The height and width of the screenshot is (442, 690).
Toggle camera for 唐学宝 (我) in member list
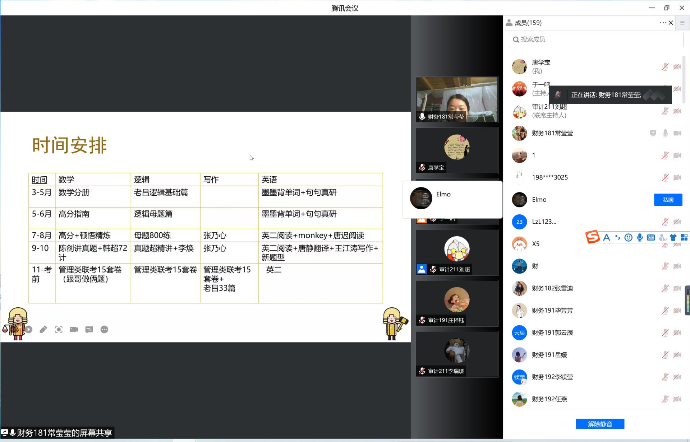click(677, 67)
